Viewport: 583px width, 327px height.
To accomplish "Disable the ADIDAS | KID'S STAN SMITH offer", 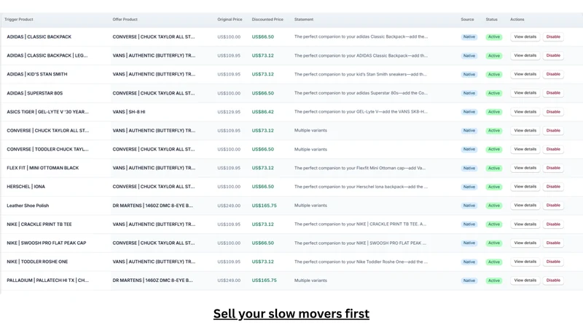I will click(x=553, y=74).
